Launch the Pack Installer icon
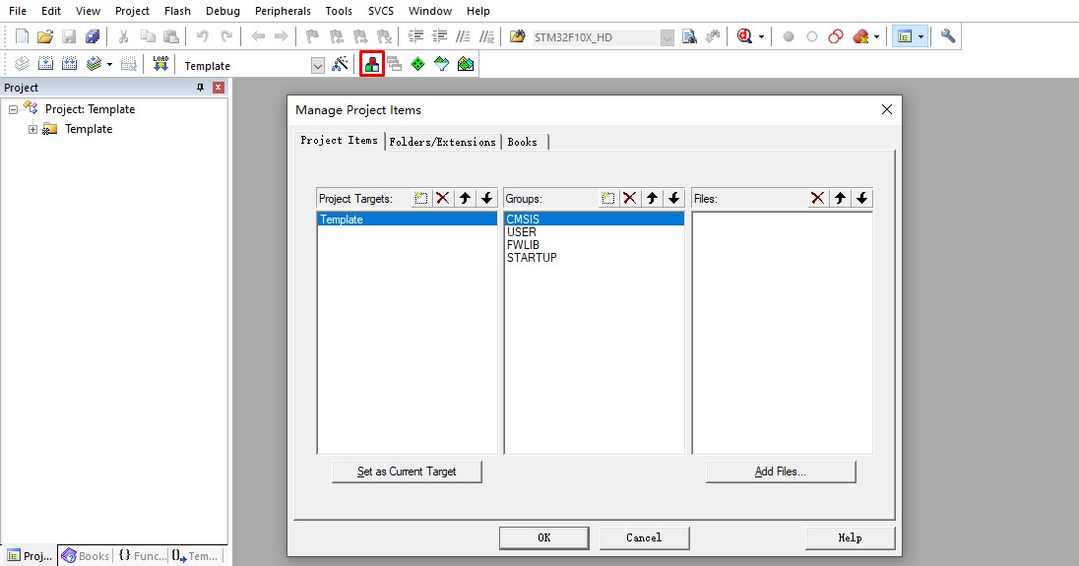 coord(466,64)
